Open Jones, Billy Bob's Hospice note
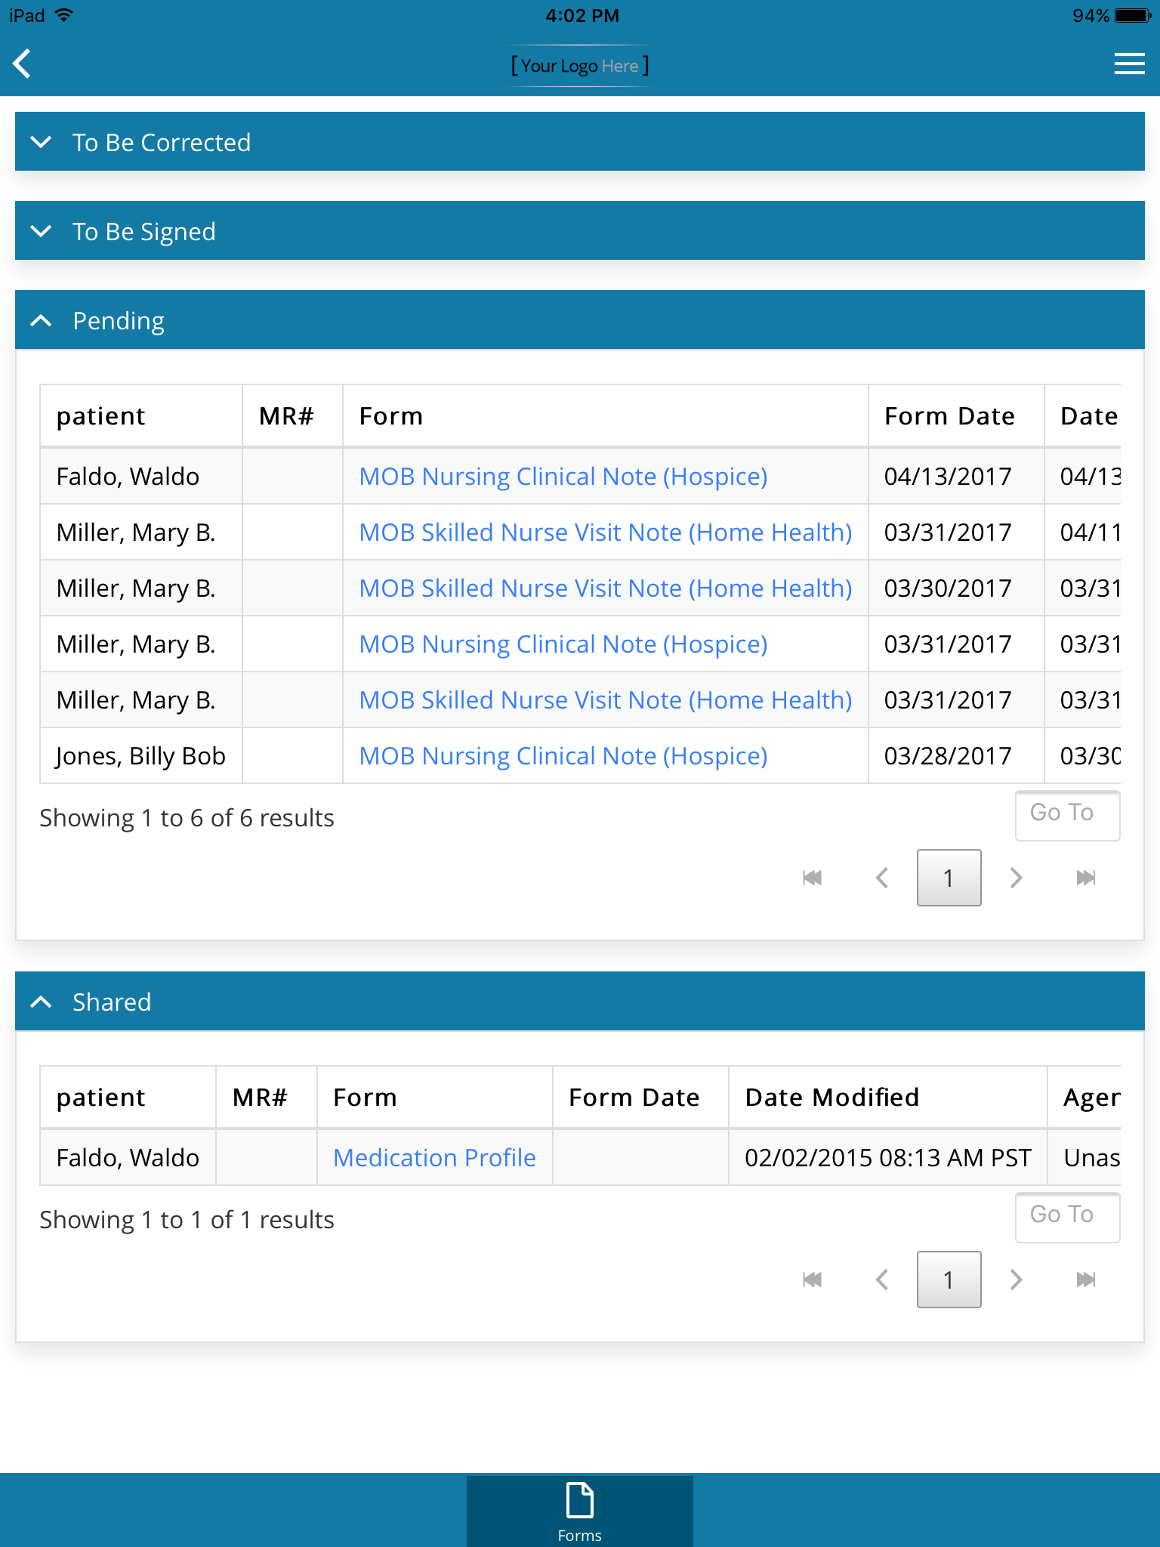Viewport: 1160px width, 1547px height. pyautogui.click(x=563, y=756)
